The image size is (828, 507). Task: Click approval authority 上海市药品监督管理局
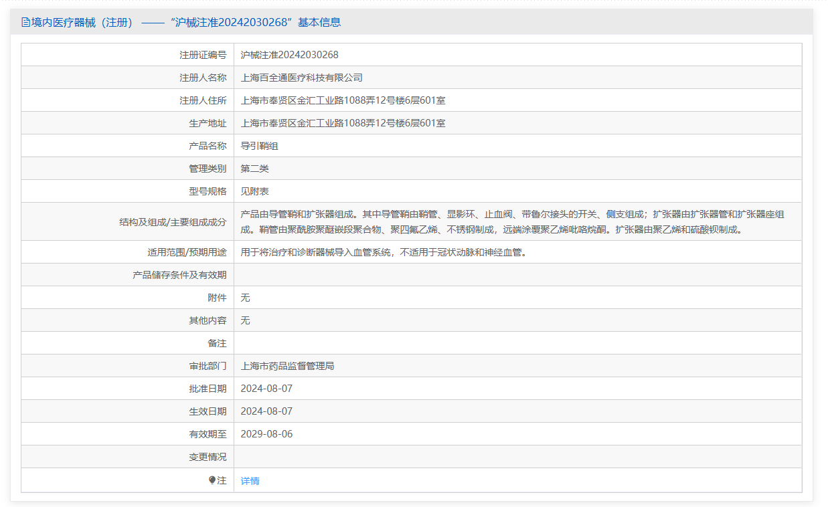[287, 366]
